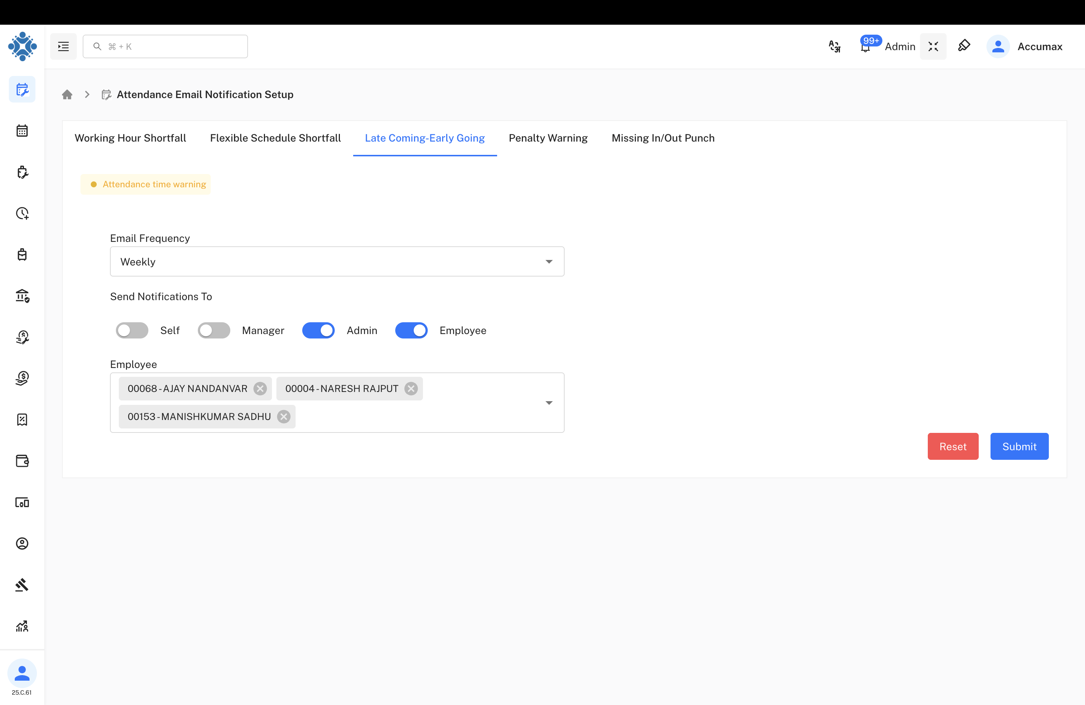The image size is (1085, 705).
Task: Enable the Self notification toggle
Action: pyautogui.click(x=132, y=330)
